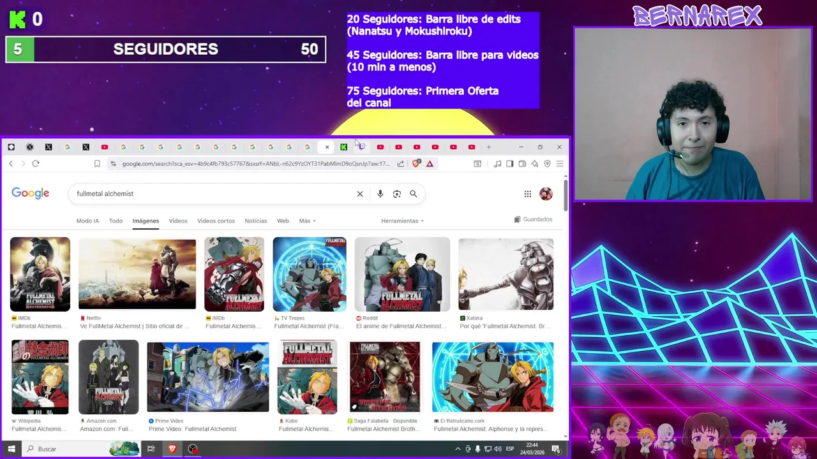Viewport: 817px width, 459px height.
Task: Open the TV Tropes image thumbnail
Action: pos(310,274)
